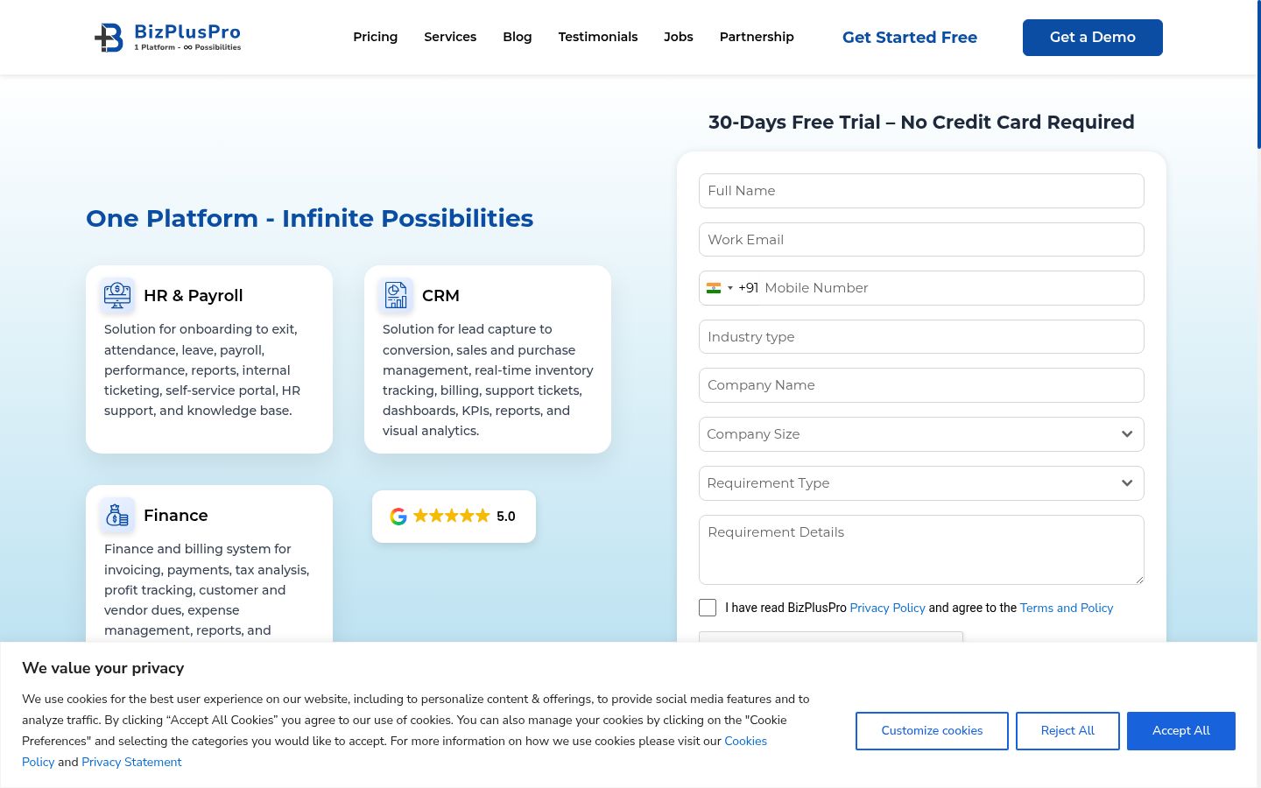Tick the Privacy Policy agreement checkbox
The image size is (1261, 788).
click(708, 608)
